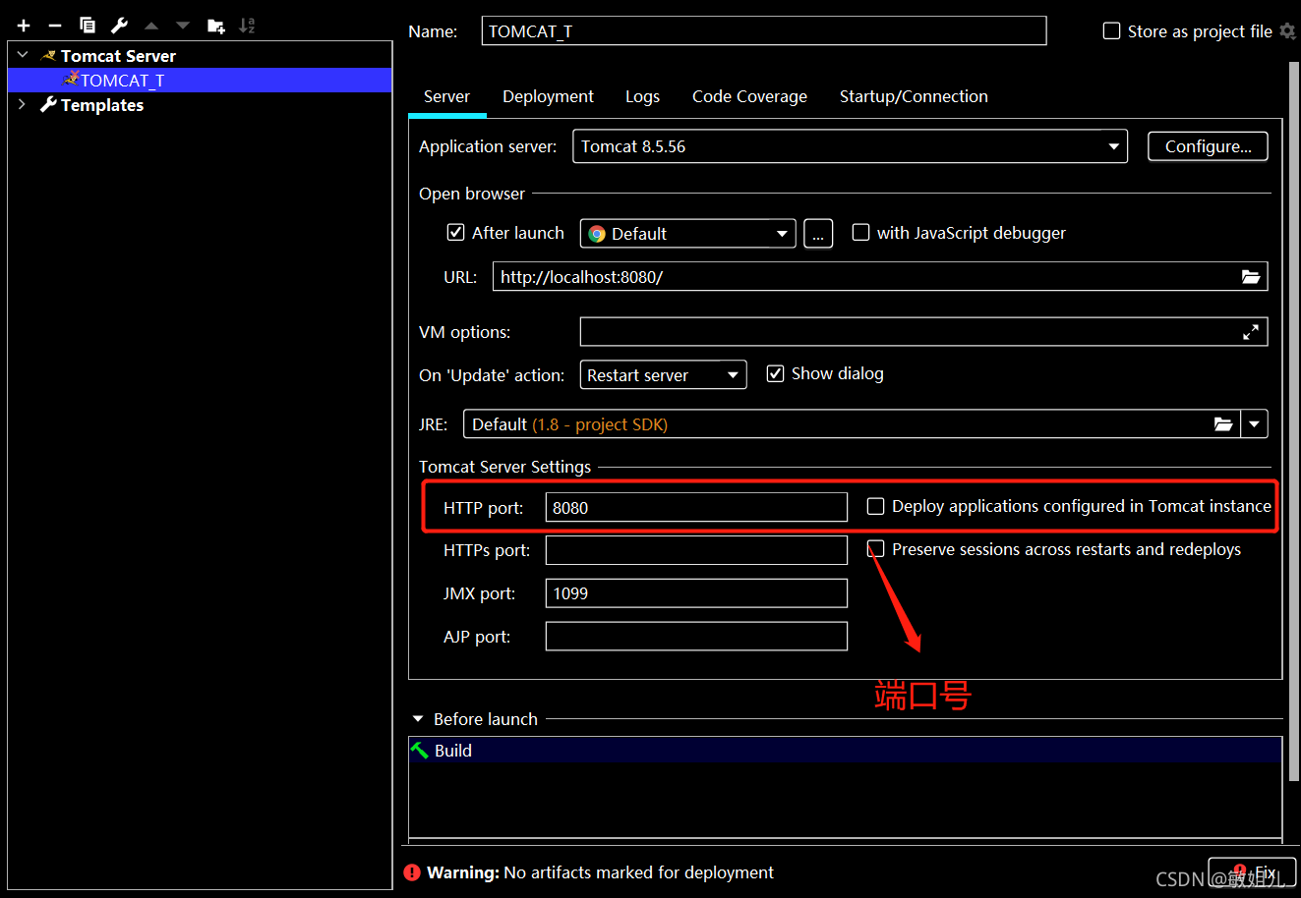Click the Chrome Default browser icon

[x=597, y=234]
